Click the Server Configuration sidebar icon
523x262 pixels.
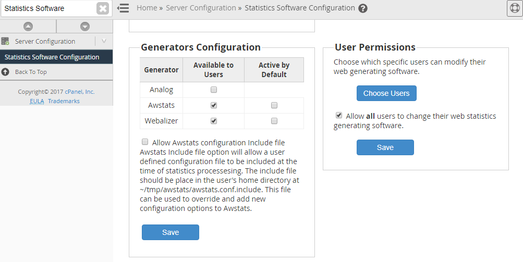(5, 41)
